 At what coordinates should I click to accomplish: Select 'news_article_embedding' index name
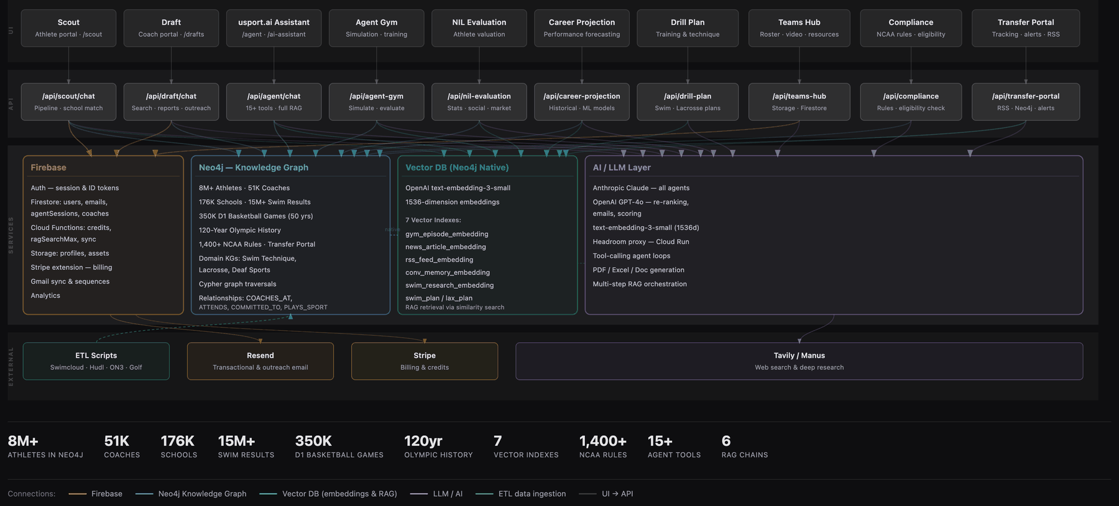446,247
